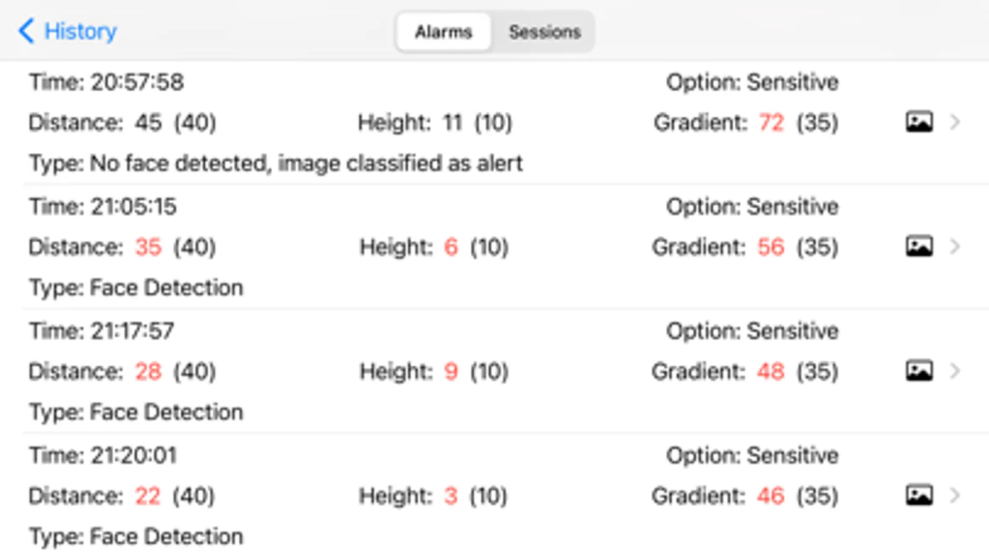Expand chevron on the 21:17:57 alarm row
989x556 pixels.
pos(955,371)
